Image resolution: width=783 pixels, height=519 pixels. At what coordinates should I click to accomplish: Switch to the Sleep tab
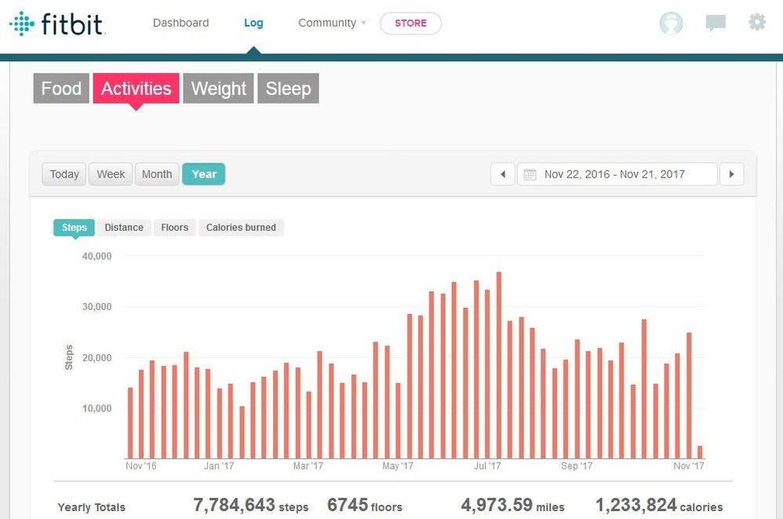(288, 89)
